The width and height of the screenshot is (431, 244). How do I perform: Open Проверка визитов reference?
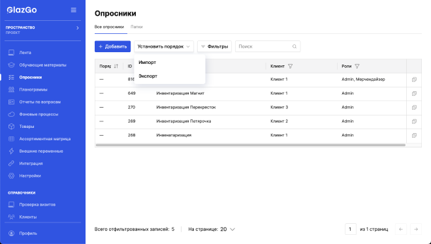click(x=37, y=204)
